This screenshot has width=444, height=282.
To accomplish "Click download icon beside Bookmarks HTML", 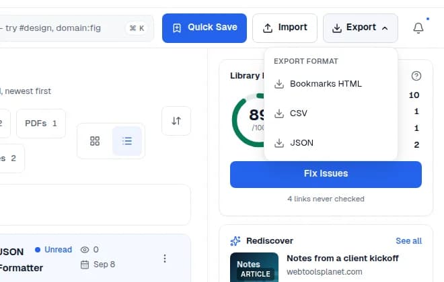I will point(279,84).
